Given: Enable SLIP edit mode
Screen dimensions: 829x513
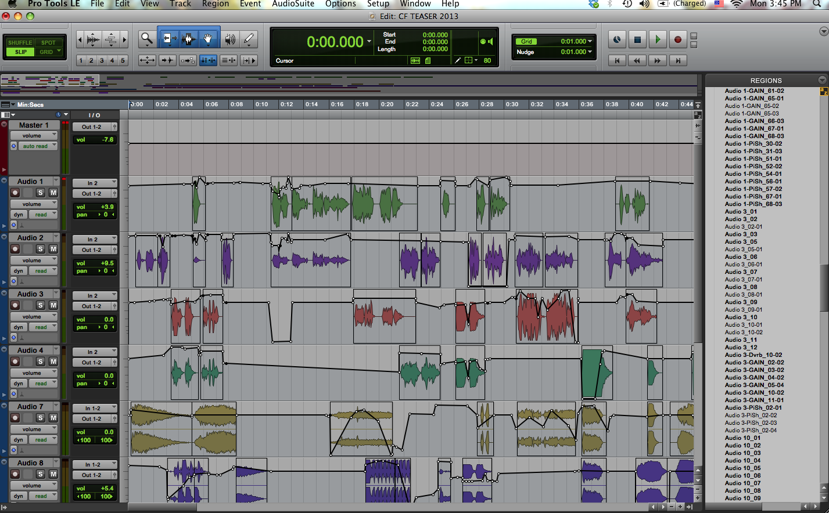Looking at the screenshot, I should tap(20, 52).
